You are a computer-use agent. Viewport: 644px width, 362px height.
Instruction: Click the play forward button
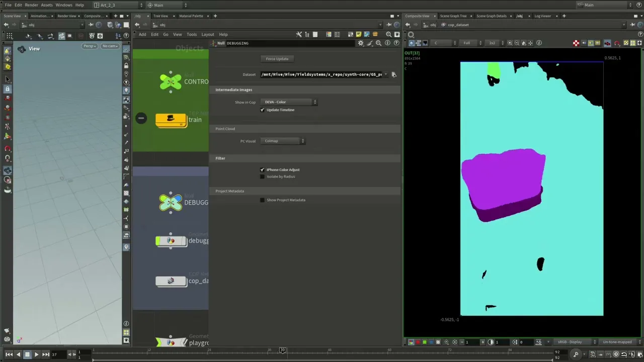[x=36, y=354]
